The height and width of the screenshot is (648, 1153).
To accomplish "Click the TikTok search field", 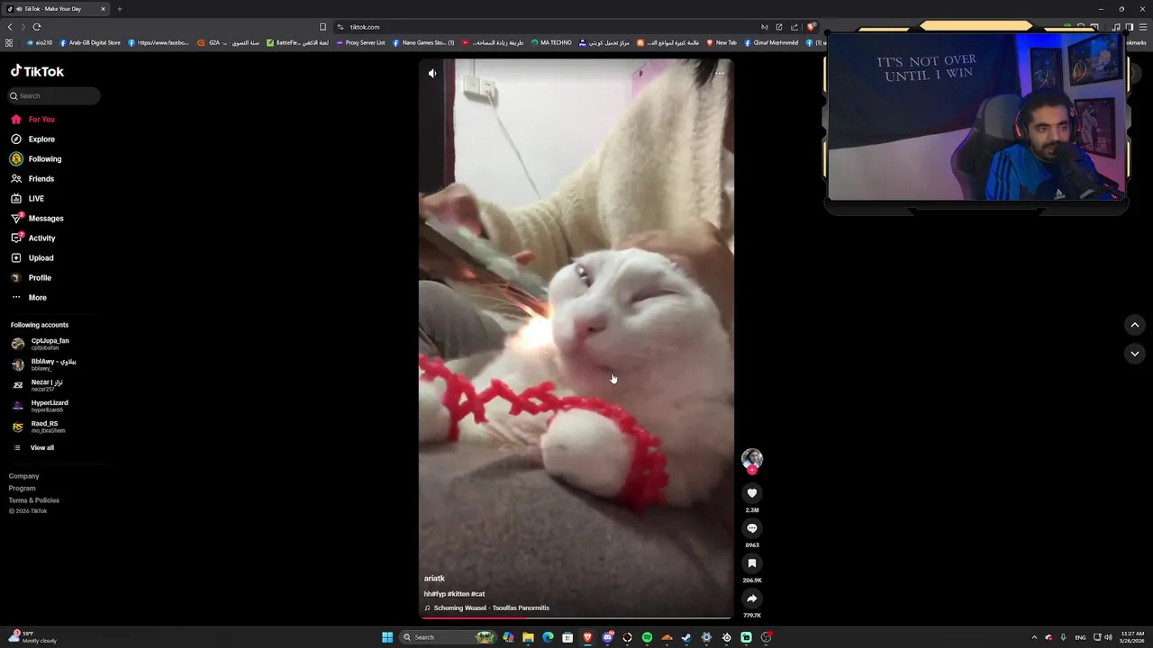I will 54,95.
